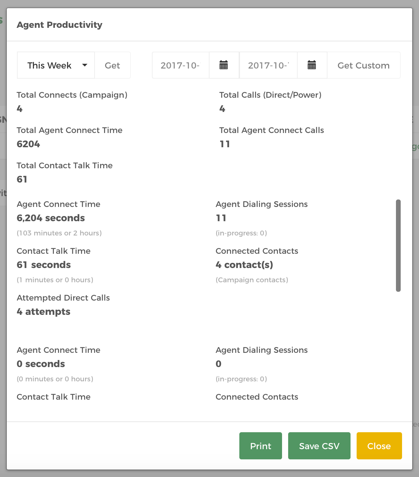Click the dropdown arrow beside This Week
Image resolution: width=419 pixels, height=477 pixels.
(85, 65)
